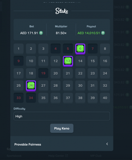Toggle keno tile number 10
Image resolution: width=132 pixels, height=160 pixels.
pyautogui.click(x=31, y=61)
